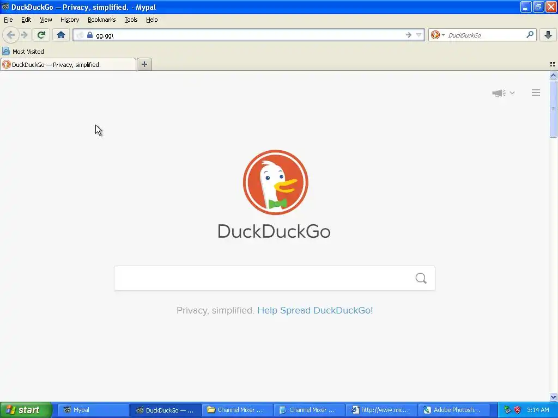Screen dimensions: 558x418
Task: Click the Most Visited bookmark label
Action: 28,52
